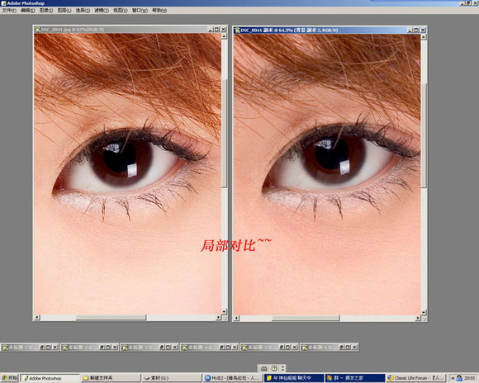Open the 图像(I) image menu

tap(46, 11)
